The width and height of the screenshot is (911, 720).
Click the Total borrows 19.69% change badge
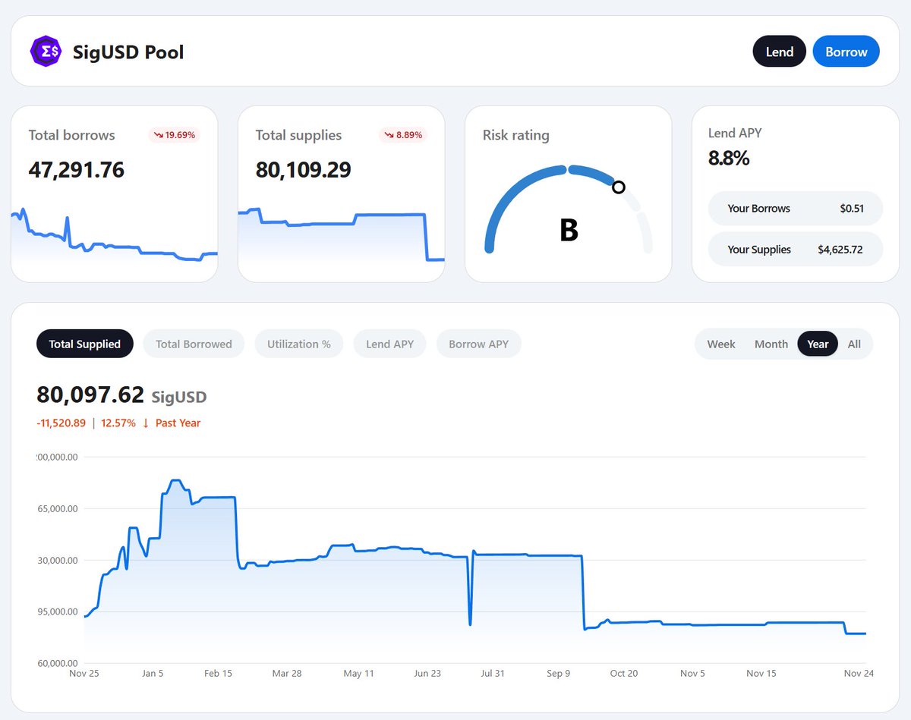tap(174, 135)
